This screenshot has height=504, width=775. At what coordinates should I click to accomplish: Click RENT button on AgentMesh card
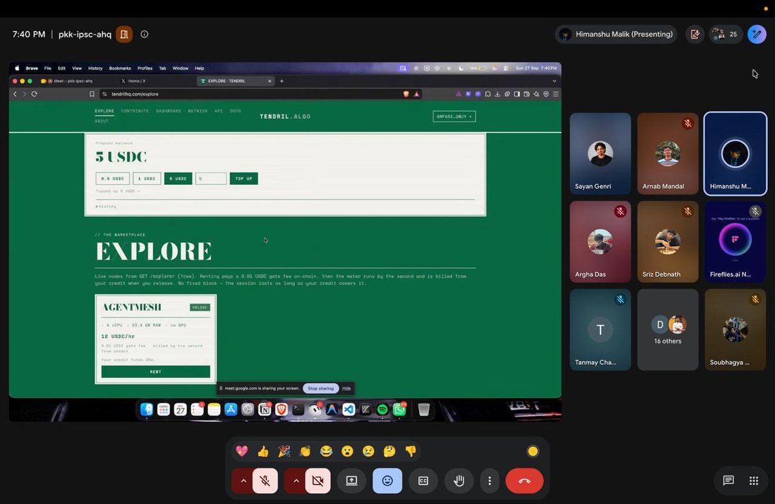tap(156, 372)
